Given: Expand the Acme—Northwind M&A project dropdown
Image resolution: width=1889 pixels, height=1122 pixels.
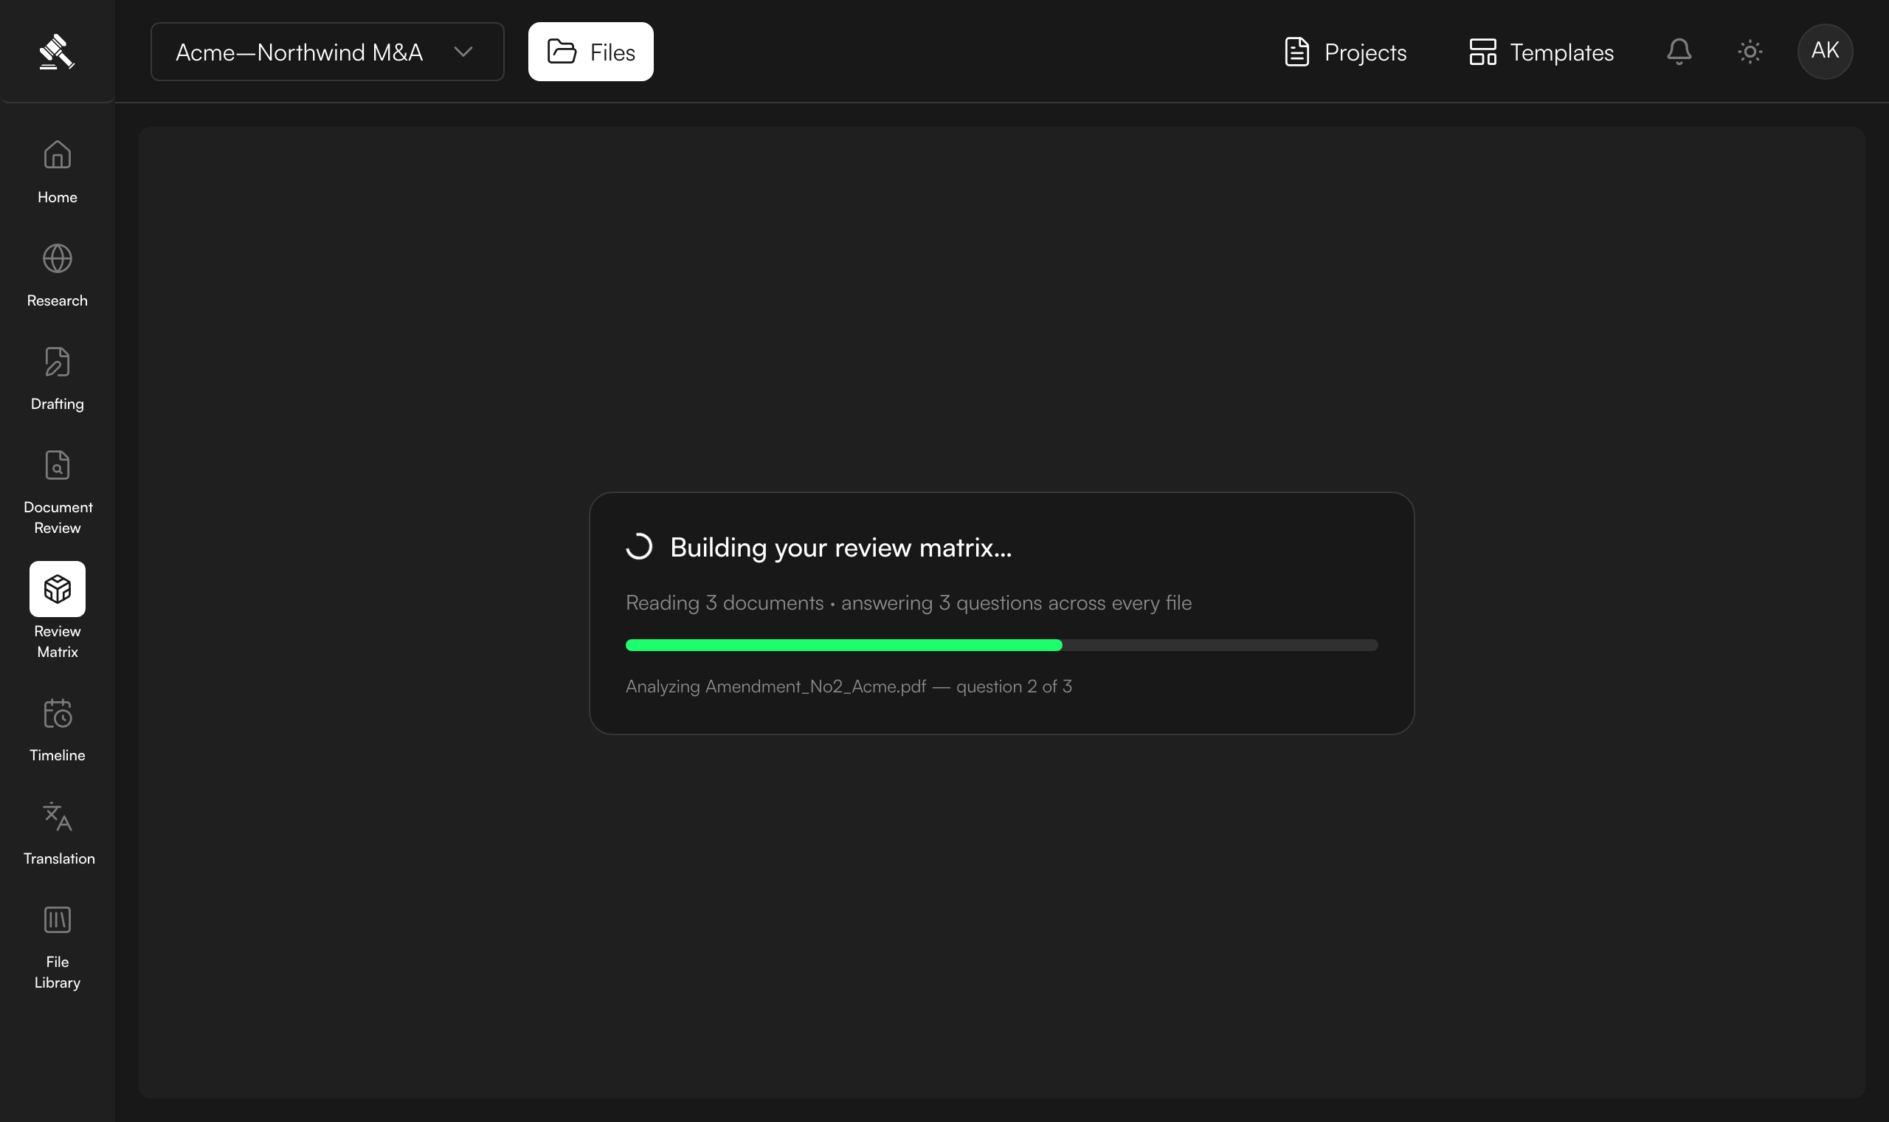Looking at the screenshot, I should [x=327, y=52].
